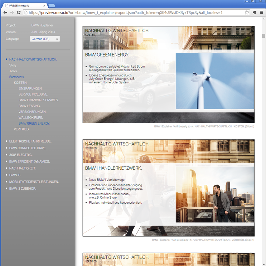The width and height of the screenshot is (266, 266).
Task: Select WALLBOX PURE in the sidebar
Action: (x=30, y=117)
